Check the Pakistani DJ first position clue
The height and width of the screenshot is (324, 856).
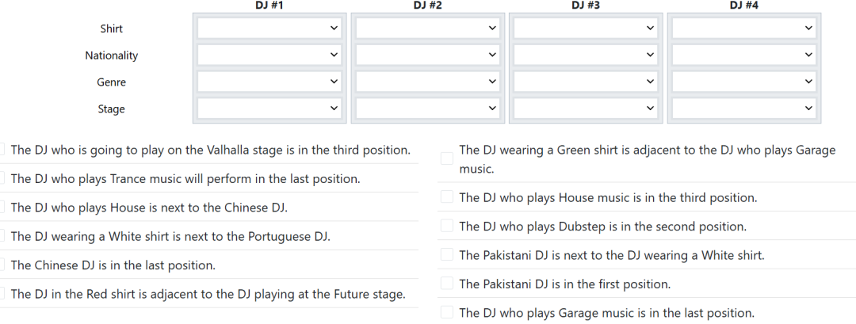coord(447,284)
